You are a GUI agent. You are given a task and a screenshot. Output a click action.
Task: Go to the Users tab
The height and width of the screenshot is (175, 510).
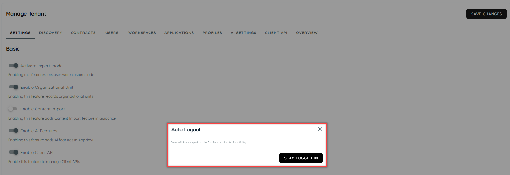coord(112,33)
